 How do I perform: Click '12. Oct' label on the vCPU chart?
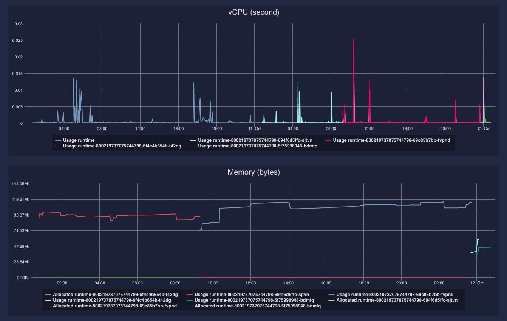point(484,129)
